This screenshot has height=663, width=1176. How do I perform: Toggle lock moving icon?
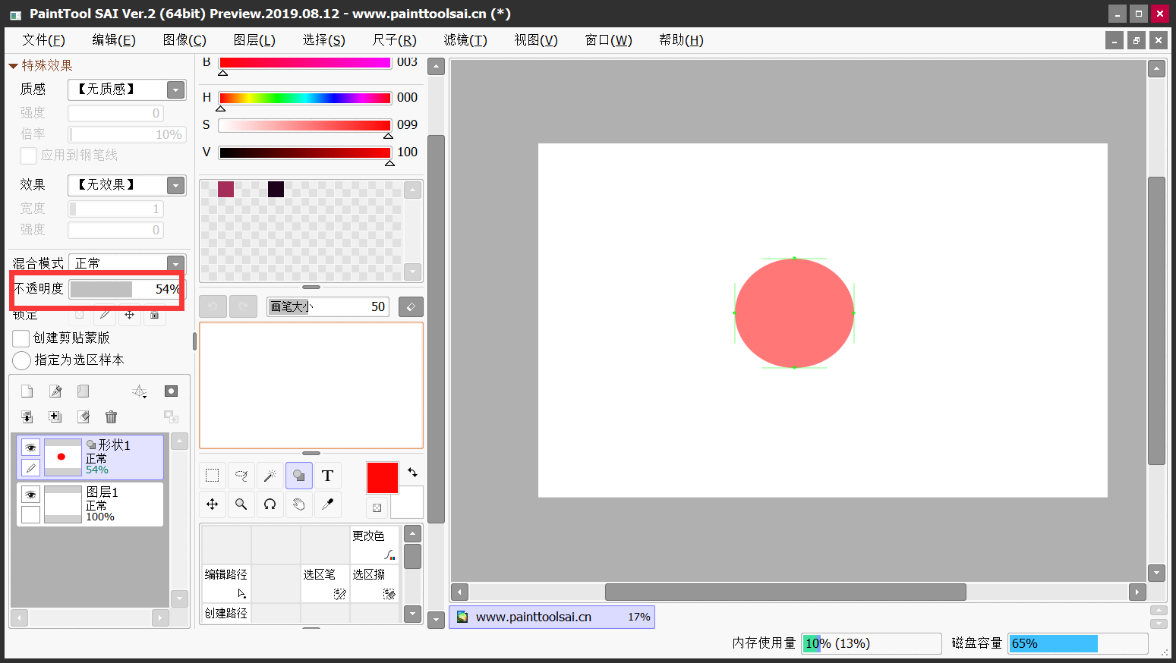point(129,314)
